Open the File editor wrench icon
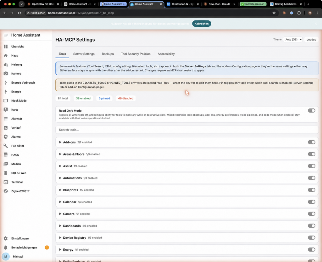 click(x=6, y=146)
